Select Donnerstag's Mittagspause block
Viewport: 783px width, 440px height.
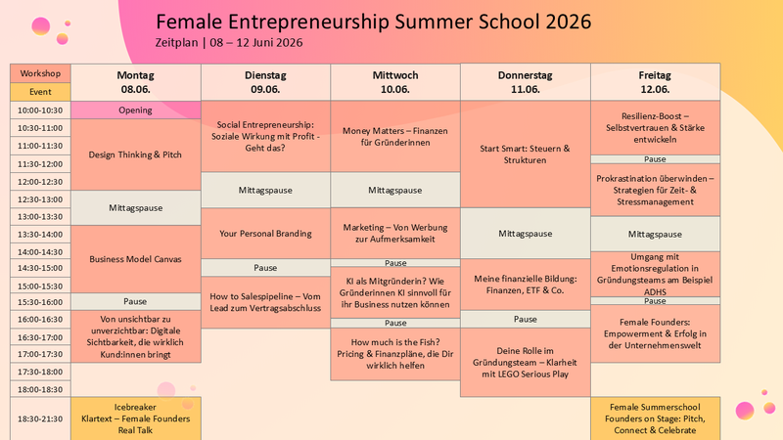(526, 234)
